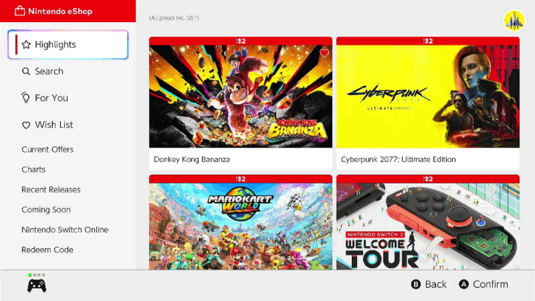Screen dimensions: 535x301
Task: Open the Nintendo Switch 2 Welcome Tour artwork
Action: point(428,226)
